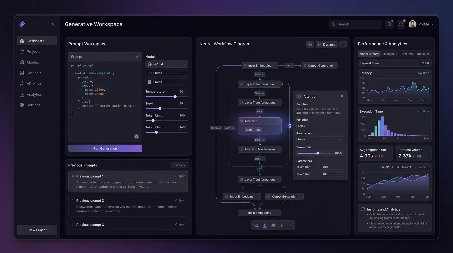Image resolution: width=453 pixels, height=253 pixels.
Task: Open notifications via the bell icon
Action: coord(389,24)
